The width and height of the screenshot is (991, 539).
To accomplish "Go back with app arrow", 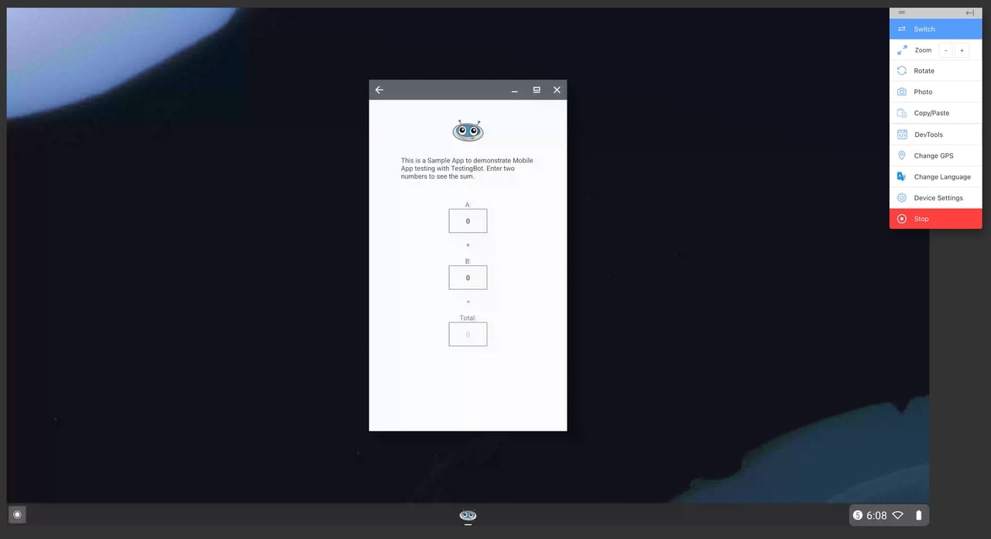I will 379,90.
